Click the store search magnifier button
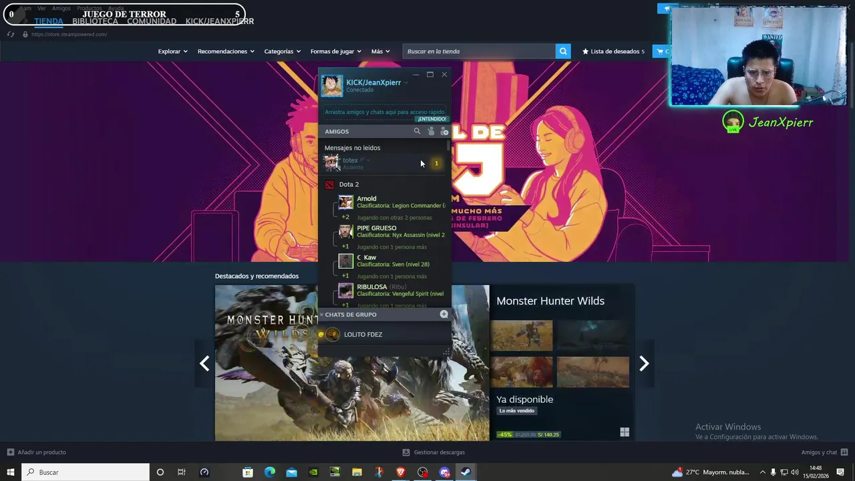 [x=563, y=51]
